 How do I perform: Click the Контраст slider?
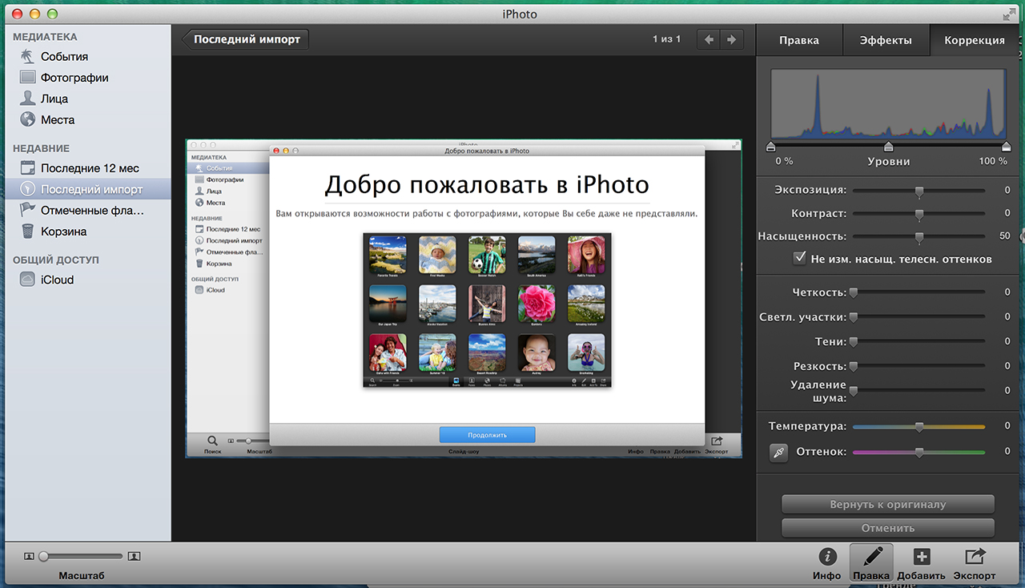click(919, 215)
